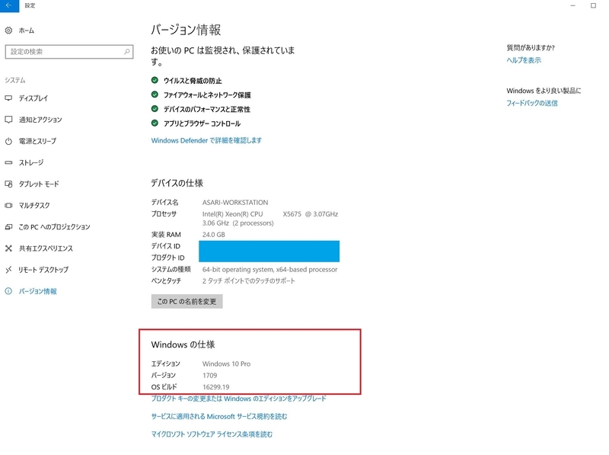The image size is (609, 455).
Task: Click the この PC の名前を変更 button
Action: [187, 301]
